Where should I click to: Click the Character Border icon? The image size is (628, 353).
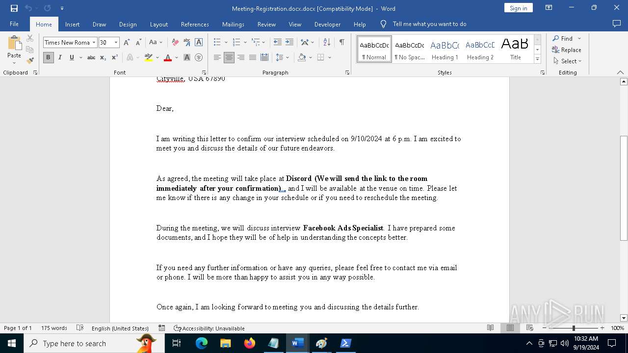coord(199,42)
